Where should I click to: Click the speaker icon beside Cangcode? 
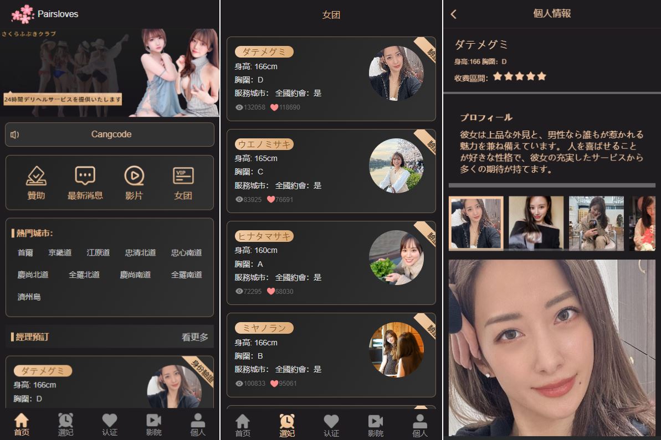pyautogui.click(x=15, y=134)
